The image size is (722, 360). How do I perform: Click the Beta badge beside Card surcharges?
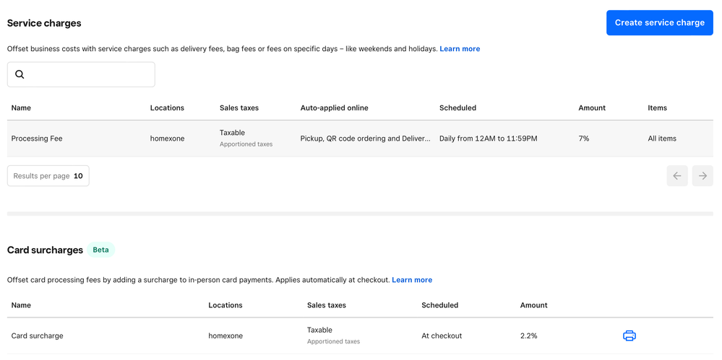pyautogui.click(x=101, y=250)
